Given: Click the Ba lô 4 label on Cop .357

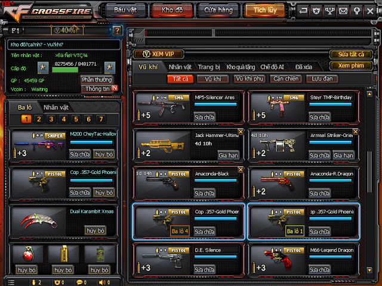Looking at the screenshot, I should [180, 231].
